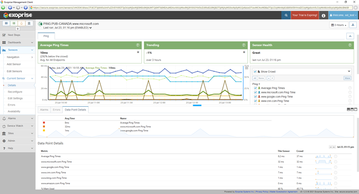
Task: Open help on Average Ping Times panel
Action: [x=138, y=45]
